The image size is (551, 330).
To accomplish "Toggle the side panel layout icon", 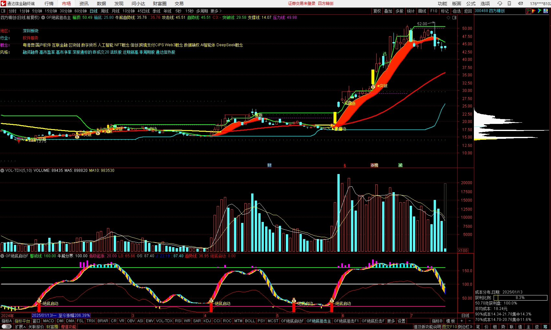I will click(454, 17).
